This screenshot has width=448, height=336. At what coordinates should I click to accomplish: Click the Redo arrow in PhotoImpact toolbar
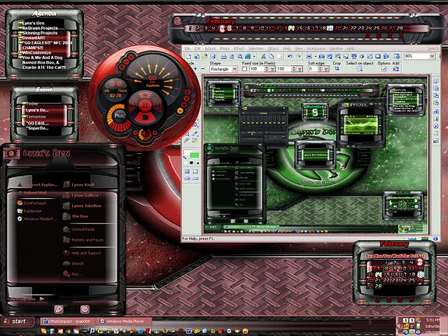pyautogui.click(x=298, y=56)
